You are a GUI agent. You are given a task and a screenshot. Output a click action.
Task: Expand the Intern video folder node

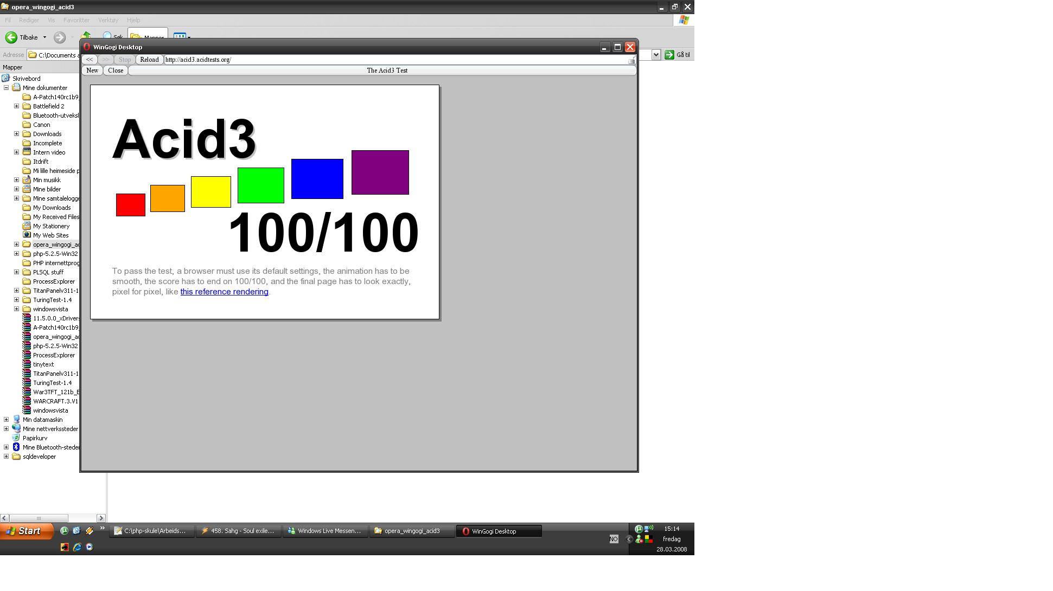pos(16,152)
